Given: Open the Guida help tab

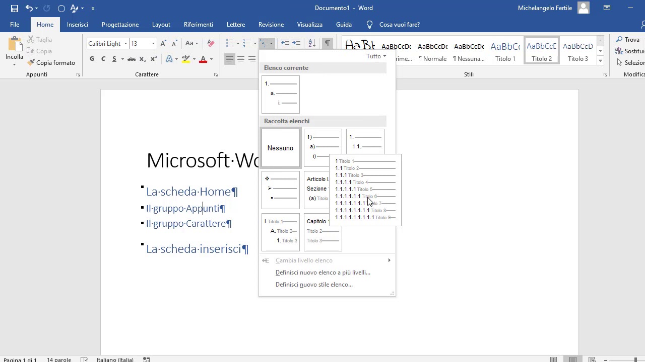Looking at the screenshot, I should pos(344,25).
